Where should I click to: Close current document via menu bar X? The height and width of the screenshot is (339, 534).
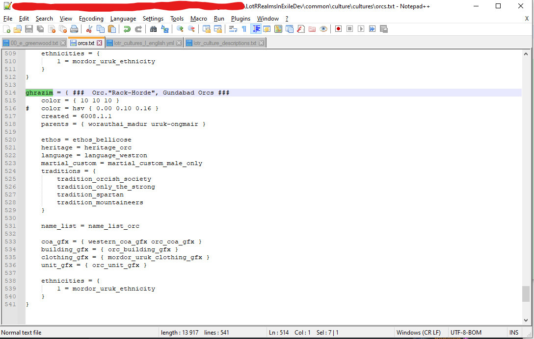click(527, 18)
